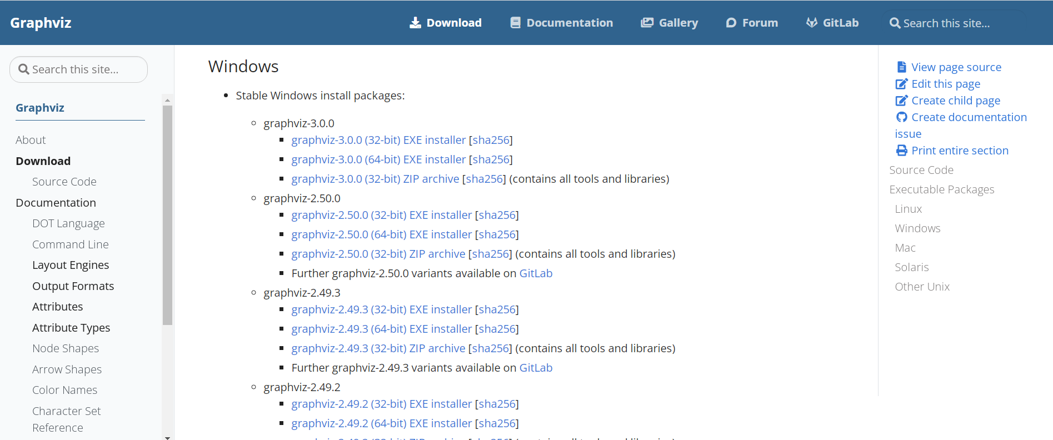Click the Edit this page pencil icon
Image resolution: width=1053 pixels, height=440 pixels.
[x=901, y=84]
